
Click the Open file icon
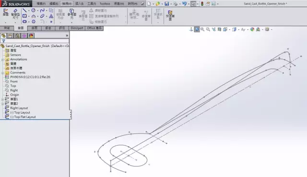tap(158, 3)
